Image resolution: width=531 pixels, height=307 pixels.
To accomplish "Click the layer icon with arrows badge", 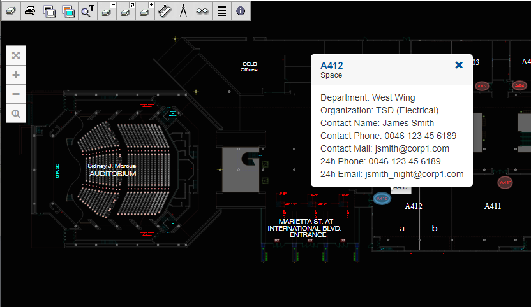I will click(126, 11).
